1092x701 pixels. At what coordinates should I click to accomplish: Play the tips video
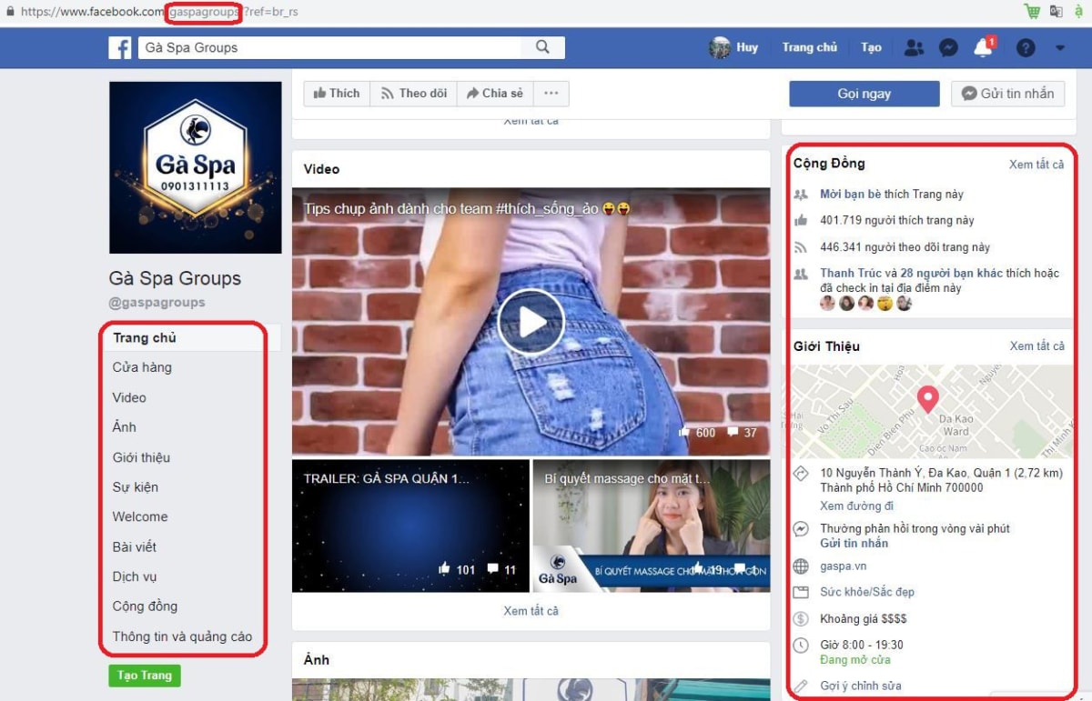point(531,322)
